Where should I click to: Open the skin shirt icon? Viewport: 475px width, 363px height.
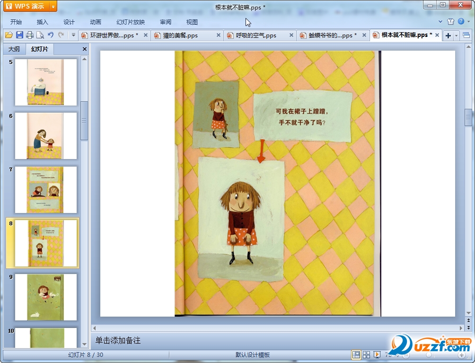(450, 21)
